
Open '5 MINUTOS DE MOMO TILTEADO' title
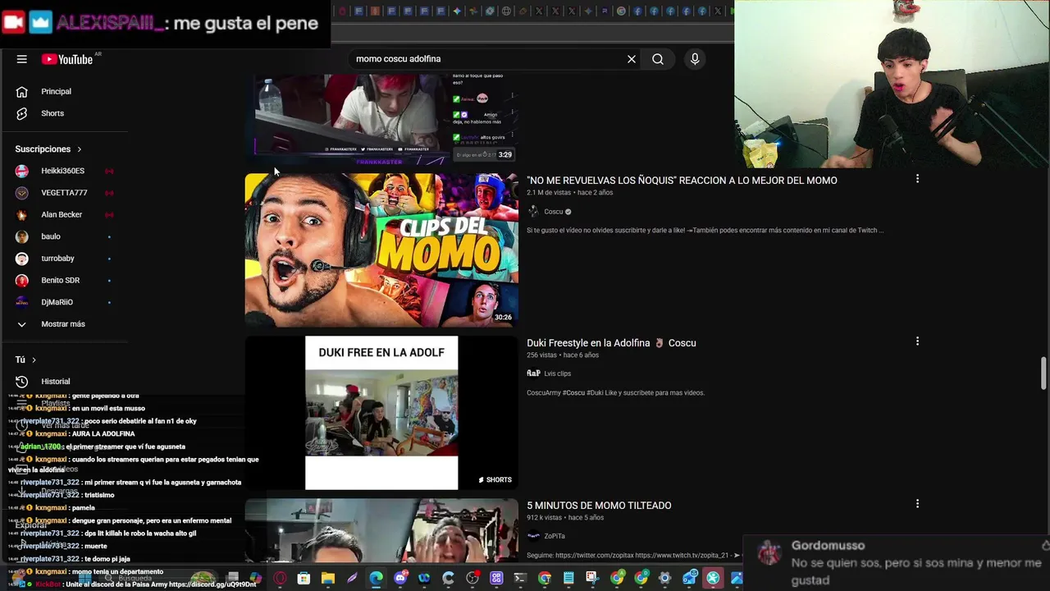click(599, 506)
